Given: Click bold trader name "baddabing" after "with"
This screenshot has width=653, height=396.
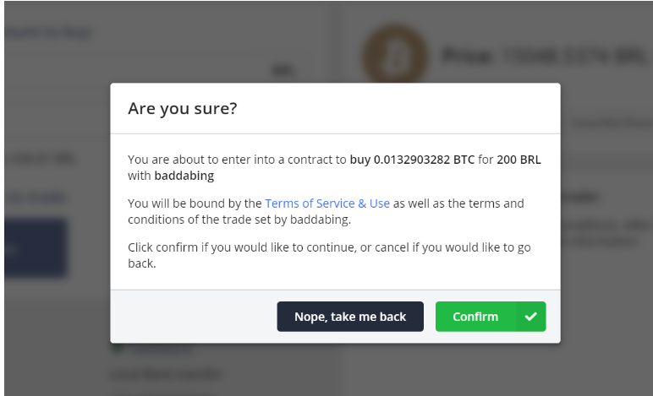Looking at the screenshot, I should coord(184,176).
